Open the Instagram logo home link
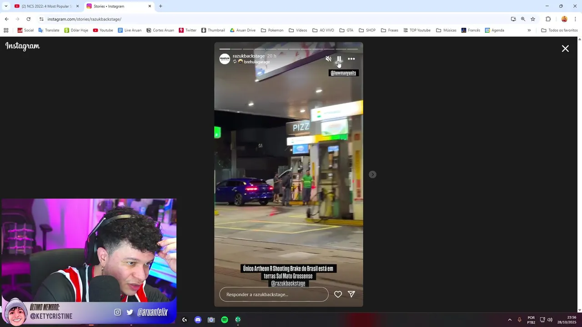Viewport: 582px width, 327px height. [x=23, y=46]
